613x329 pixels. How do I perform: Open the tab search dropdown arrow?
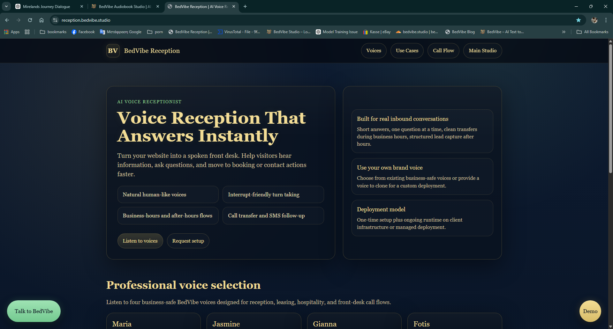[6, 6]
